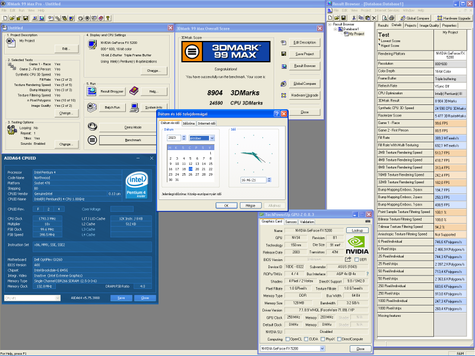Screen dimensions: 475x356
Task: Click Hardware Upgrade toolbar button in Result Browser
Action: point(454,18)
